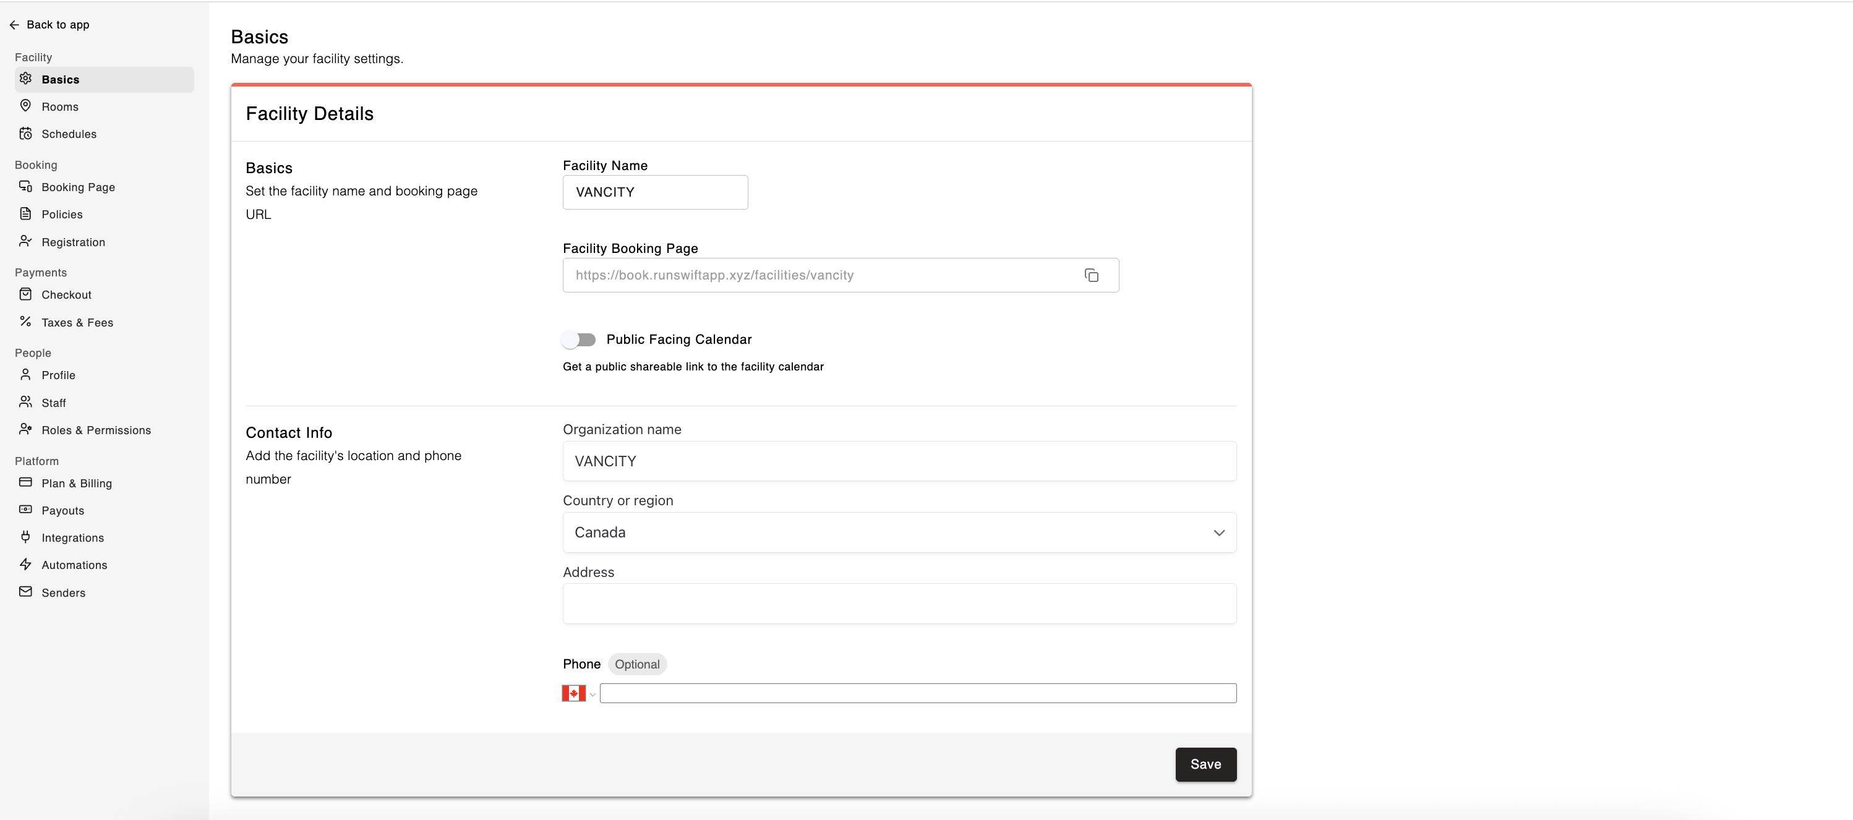This screenshot has width=1853, height=820.
Task: Click the Automations lightning icon
Action: pos(25,565)
